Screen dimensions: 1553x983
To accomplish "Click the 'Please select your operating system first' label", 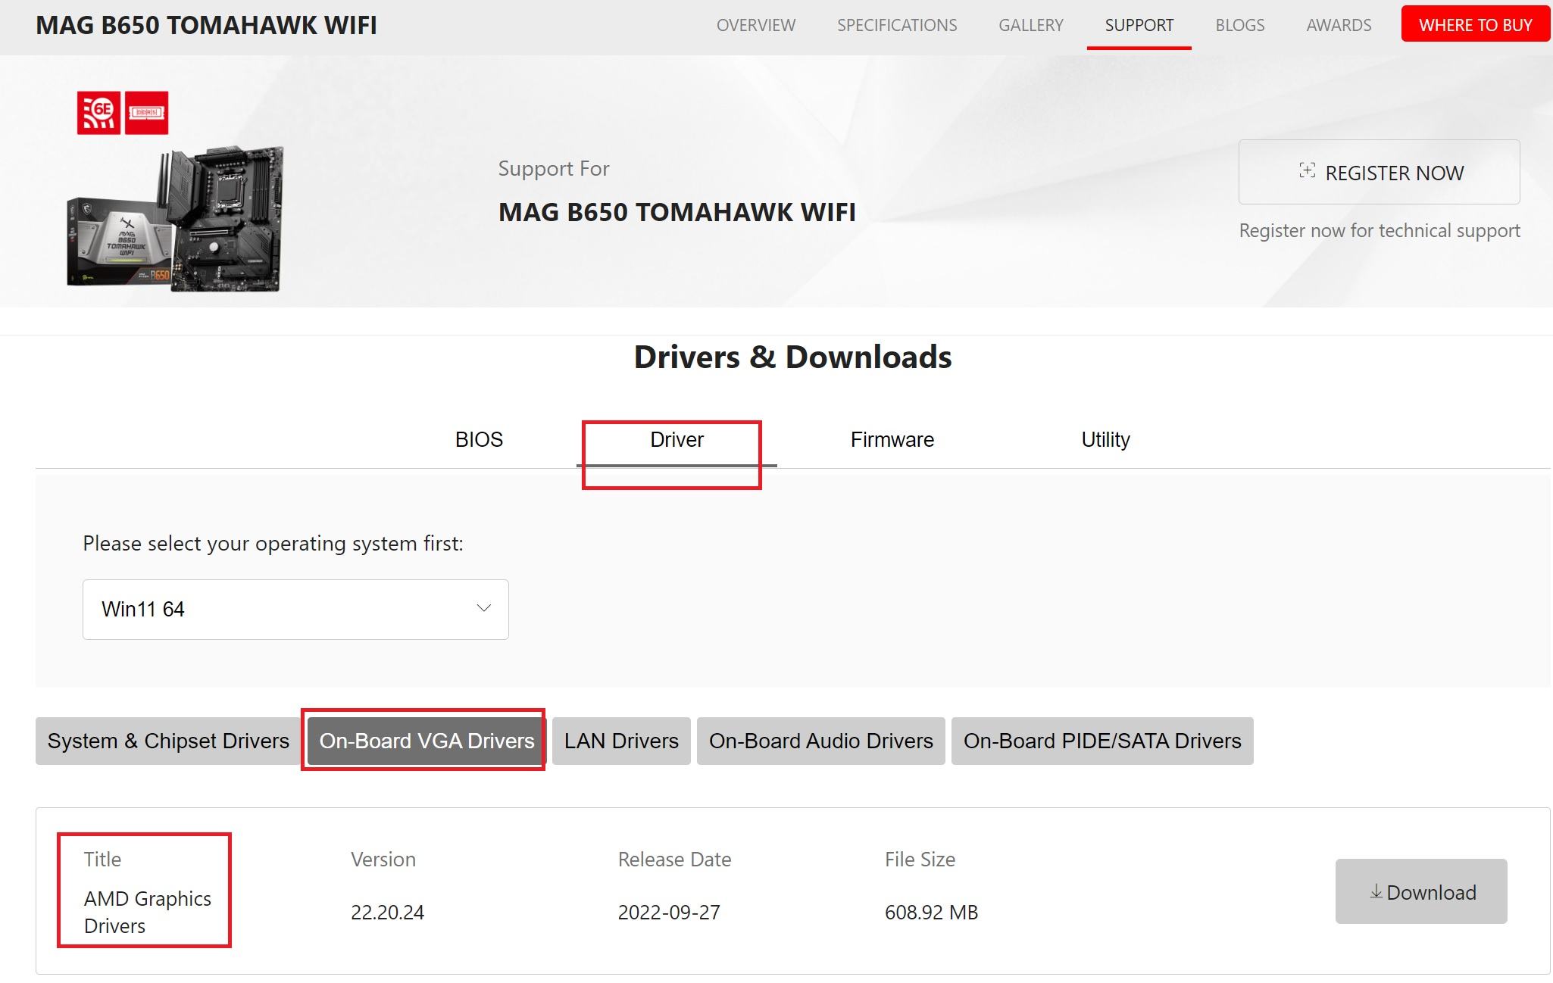I will coord(273,544).
